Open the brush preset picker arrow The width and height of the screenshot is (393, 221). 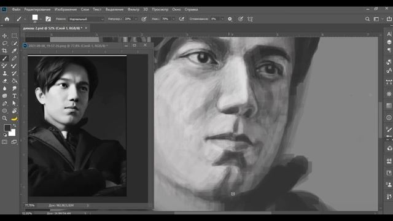[41, 19]
